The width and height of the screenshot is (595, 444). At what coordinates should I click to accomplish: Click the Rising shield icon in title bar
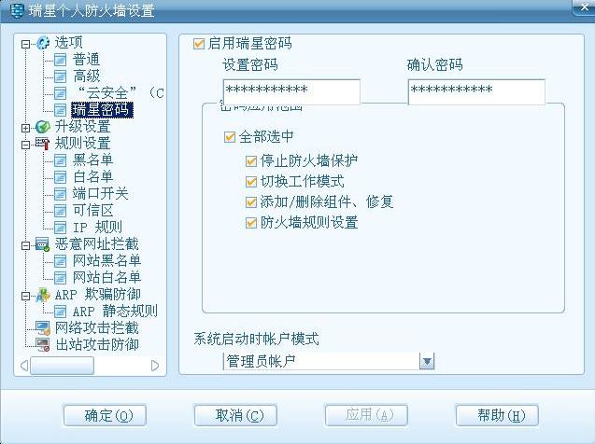point(17,10)
